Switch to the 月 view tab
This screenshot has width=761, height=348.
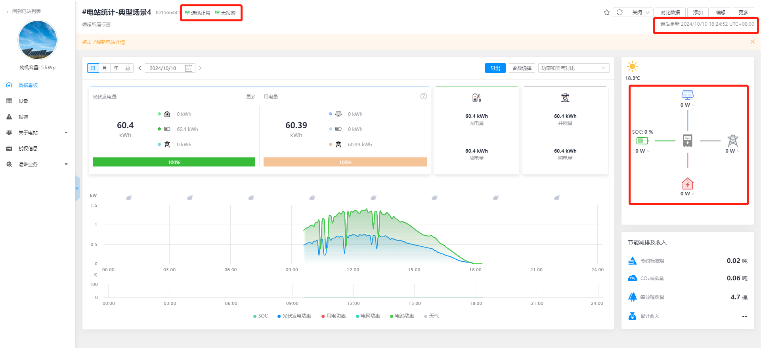pos(105,68)
